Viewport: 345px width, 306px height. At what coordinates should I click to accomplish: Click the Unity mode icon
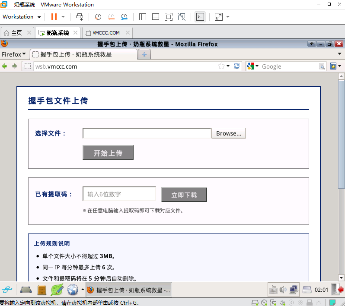point(182,17)
